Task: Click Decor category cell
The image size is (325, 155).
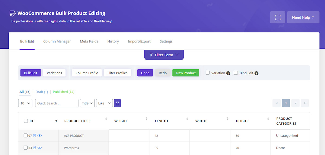Action: coord(290,148)
